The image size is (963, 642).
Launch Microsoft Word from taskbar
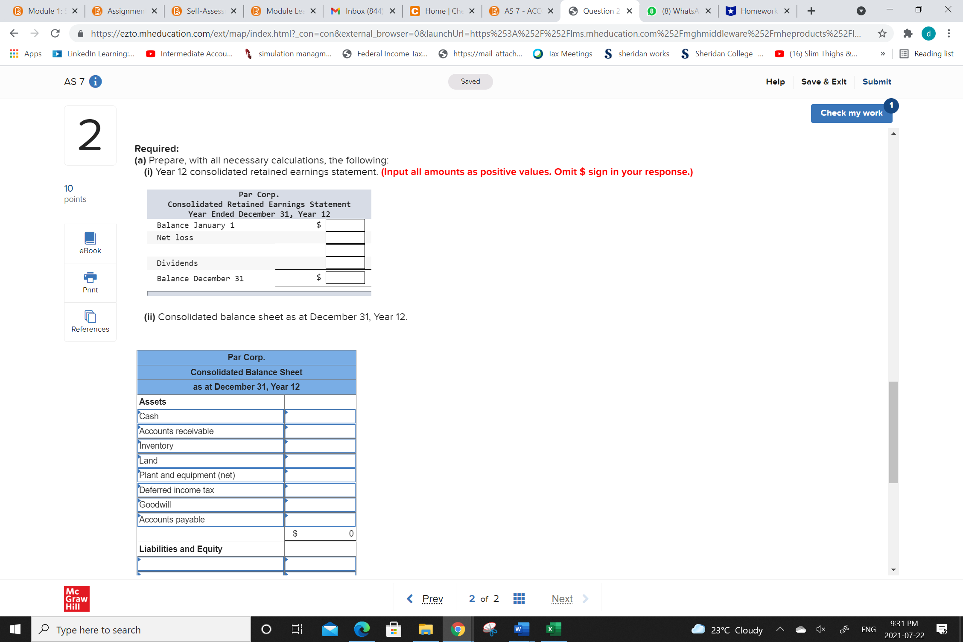[521, 629]
